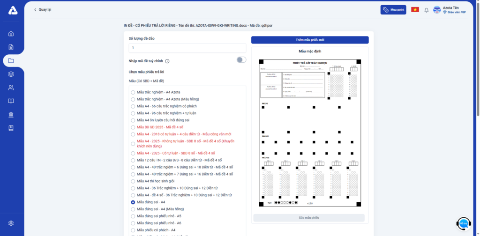
Task: Select Mẫu trắc nghiệm - A4 Azota radio
Action: (x=133, y=92)
